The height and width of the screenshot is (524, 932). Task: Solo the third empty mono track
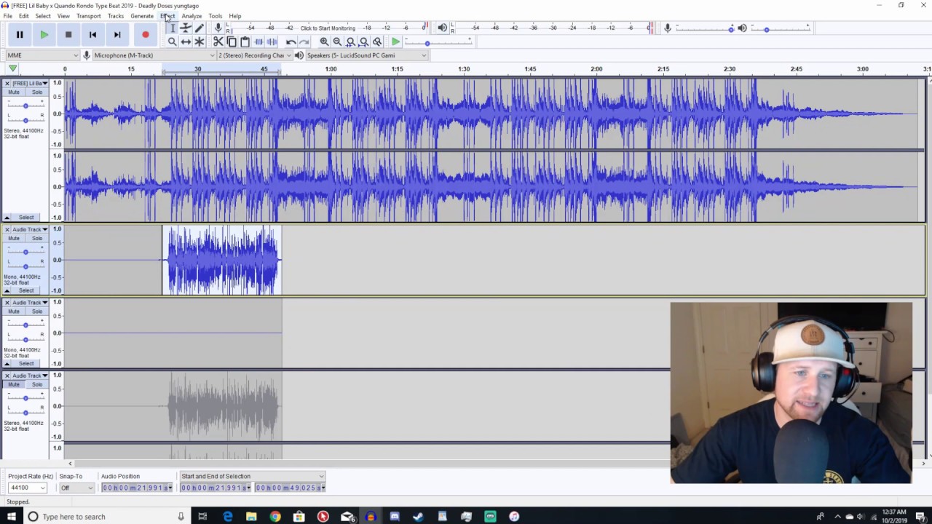36,311
